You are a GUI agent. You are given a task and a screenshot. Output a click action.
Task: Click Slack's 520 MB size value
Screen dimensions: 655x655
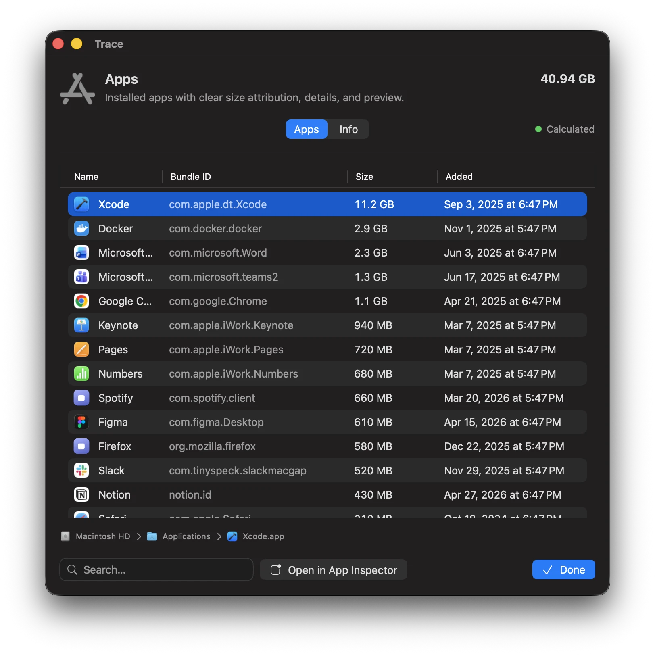click(x=373, y=471)
